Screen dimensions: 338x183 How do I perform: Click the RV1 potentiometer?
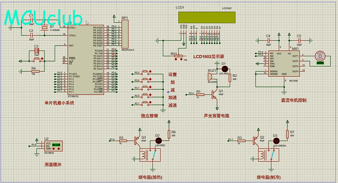(x=178, y=56)
